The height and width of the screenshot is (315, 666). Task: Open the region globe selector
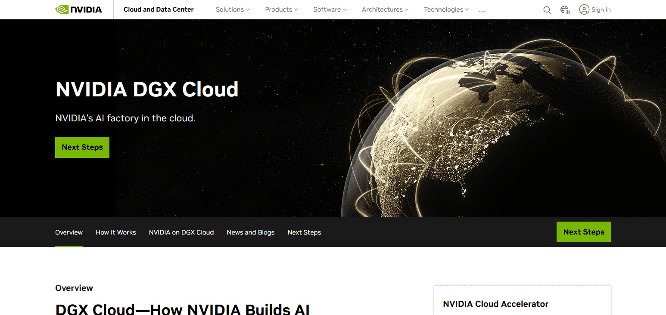click(565, 9)
